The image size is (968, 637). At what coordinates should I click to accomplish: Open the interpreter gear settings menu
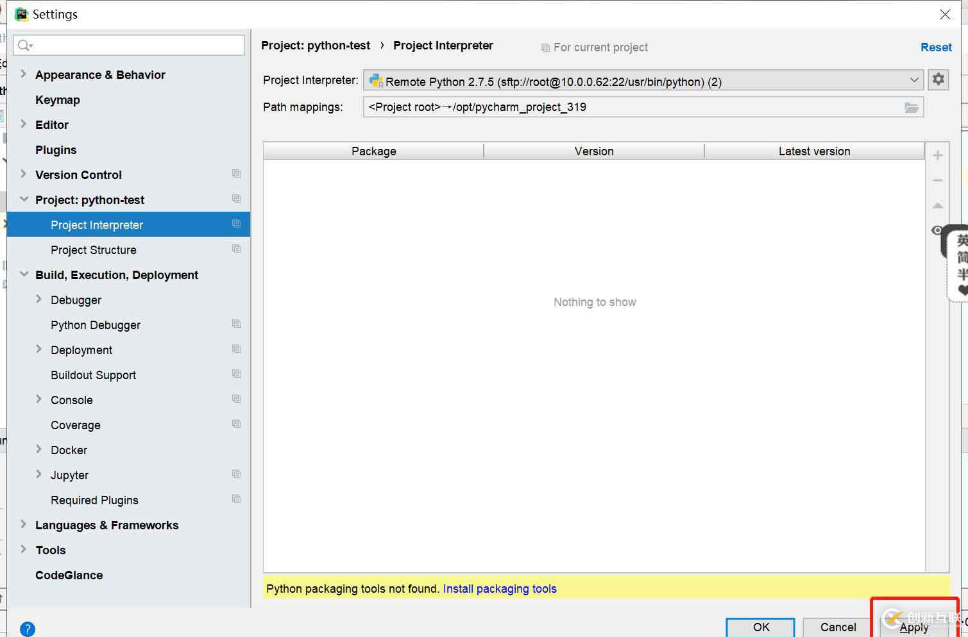[x=938, y=80]
